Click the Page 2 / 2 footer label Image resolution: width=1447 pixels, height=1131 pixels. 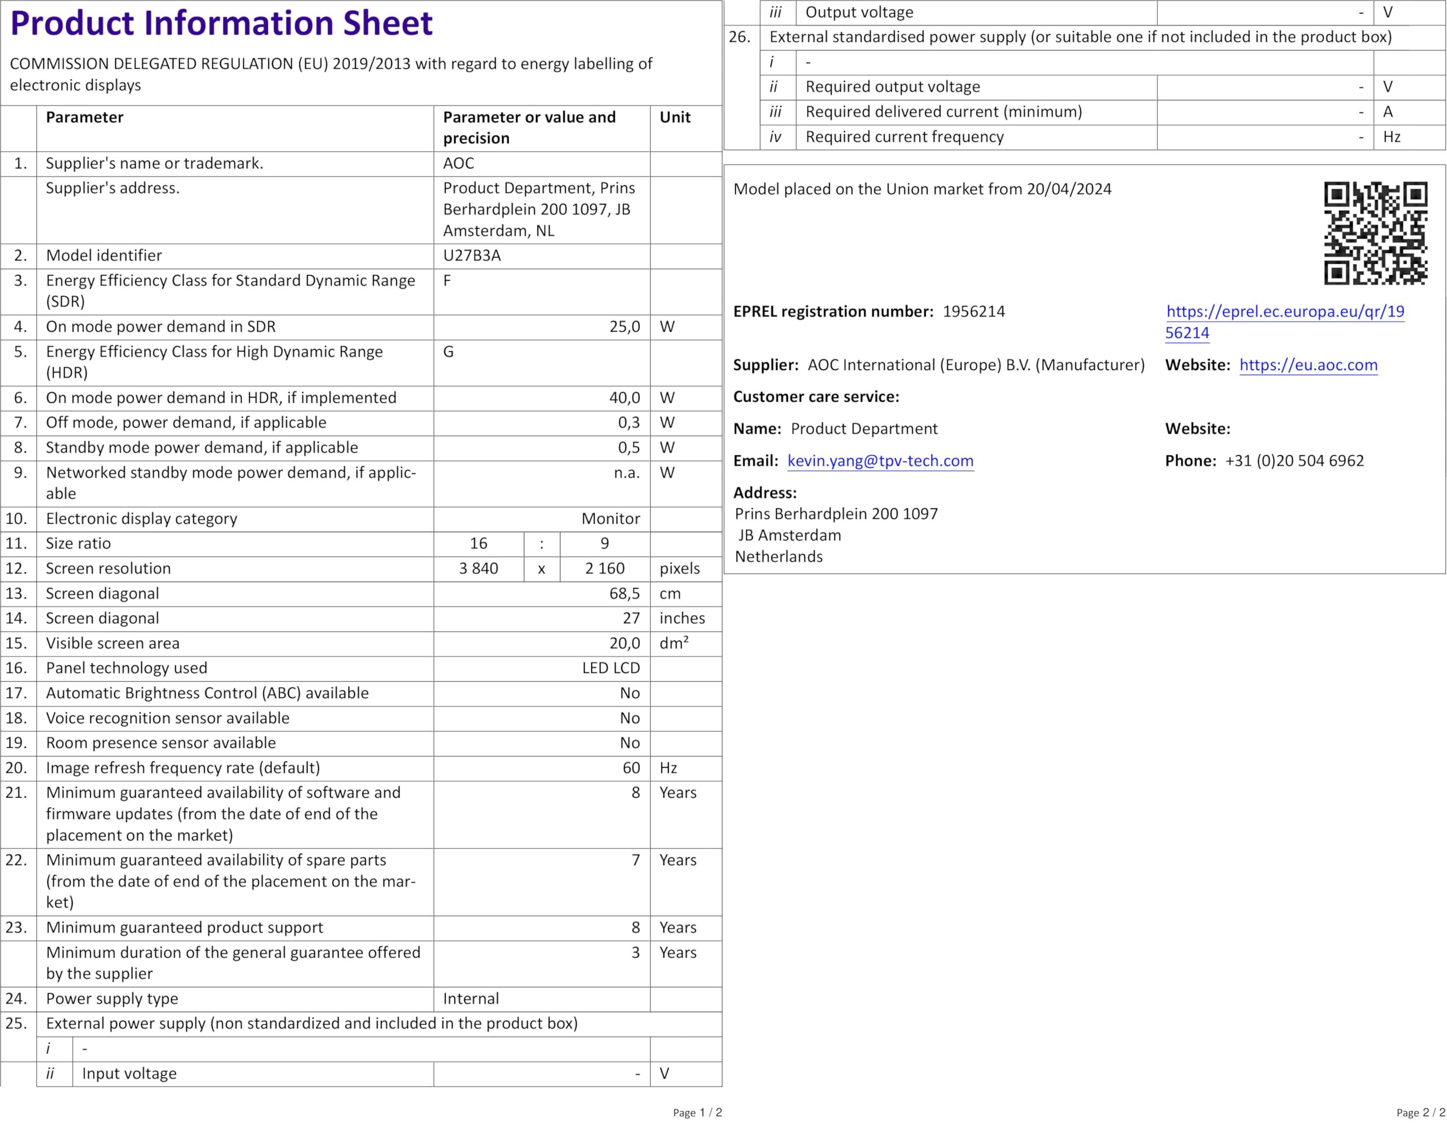coord(1420,1112)
